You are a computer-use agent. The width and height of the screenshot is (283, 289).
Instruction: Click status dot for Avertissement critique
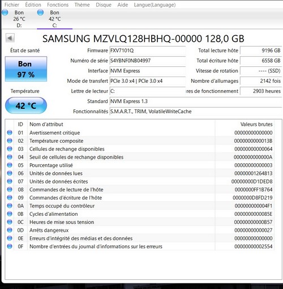point(10,133)
